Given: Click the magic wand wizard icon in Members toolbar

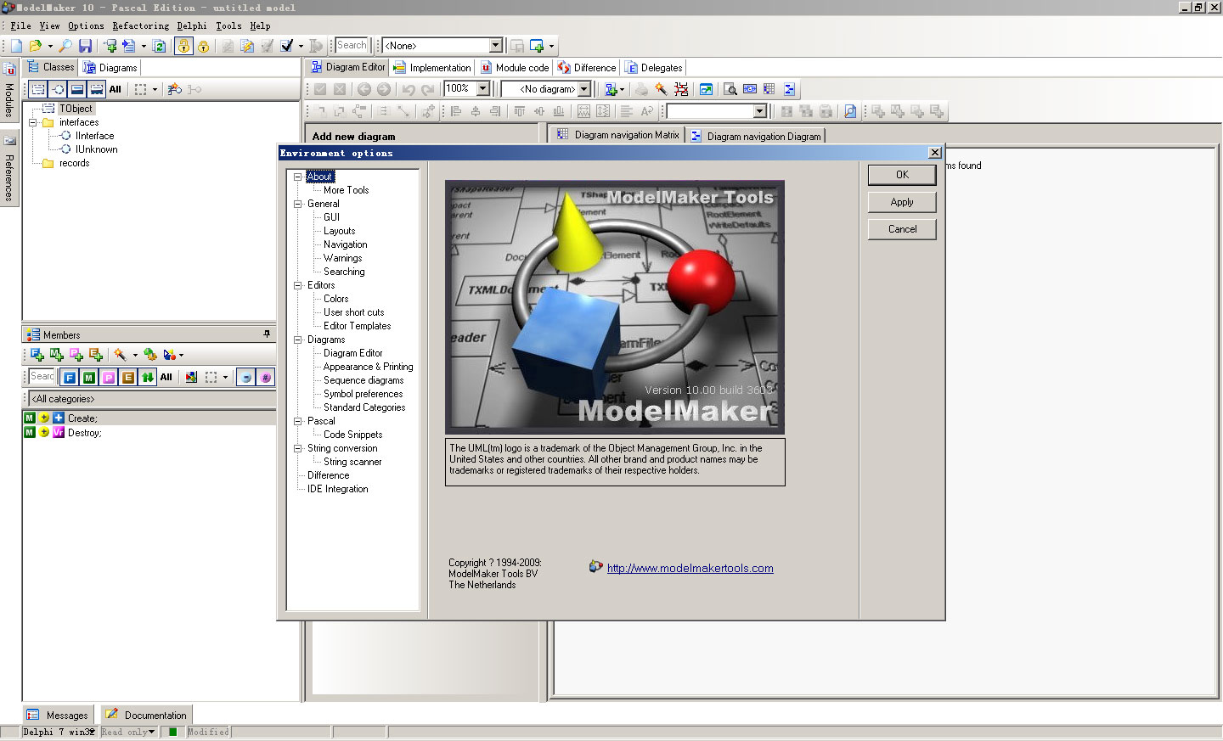Looking at the screenshot, I should coord(121,355).
